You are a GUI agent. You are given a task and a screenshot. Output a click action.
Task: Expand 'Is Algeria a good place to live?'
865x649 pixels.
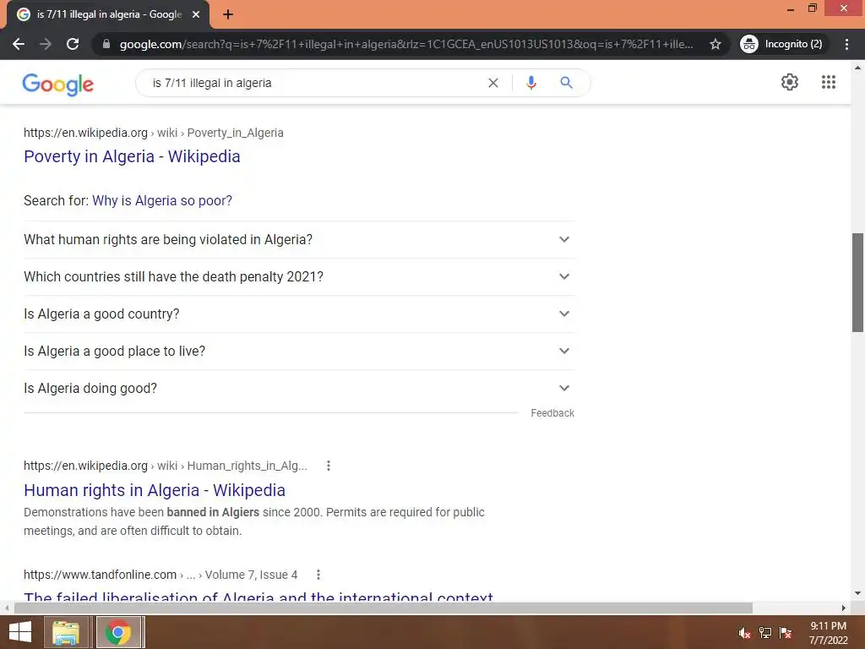[x=299, y=351]
